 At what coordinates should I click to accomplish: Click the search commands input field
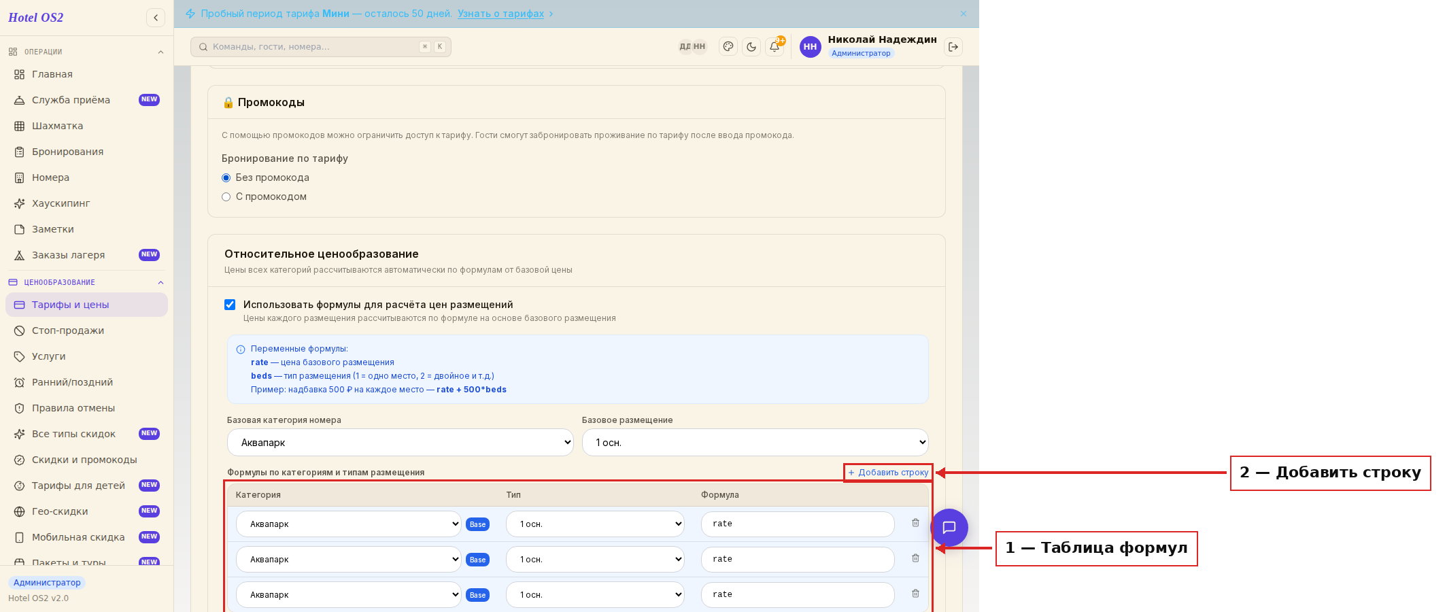[x=321, y=47]
